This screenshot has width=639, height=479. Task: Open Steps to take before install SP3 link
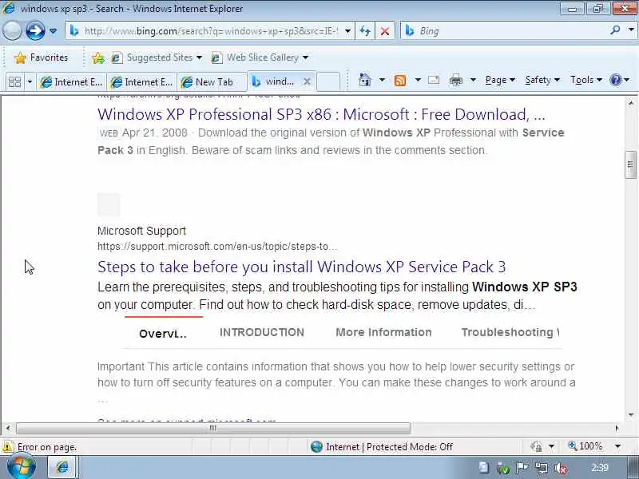click(302, 267)
